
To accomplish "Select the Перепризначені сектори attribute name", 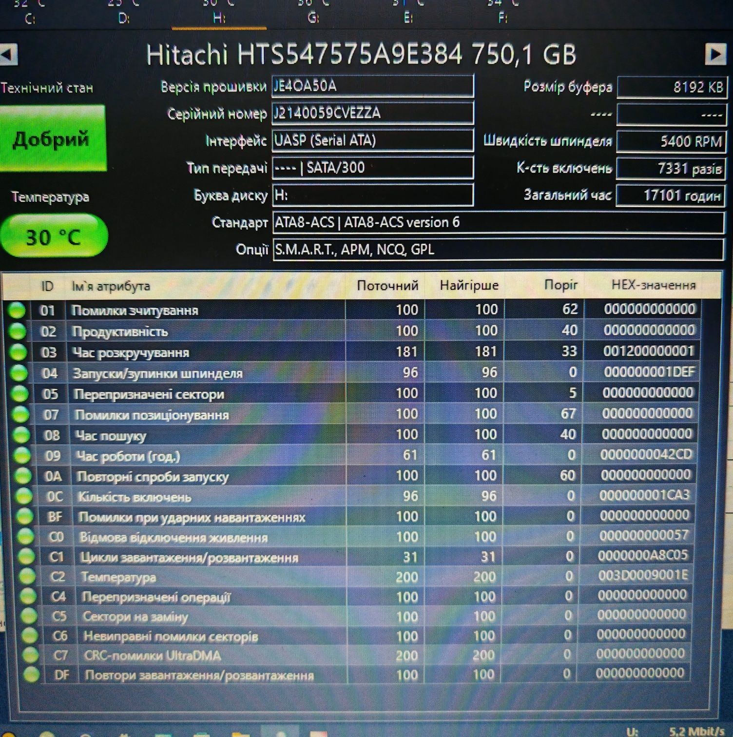I will click(x=149, y=394).
